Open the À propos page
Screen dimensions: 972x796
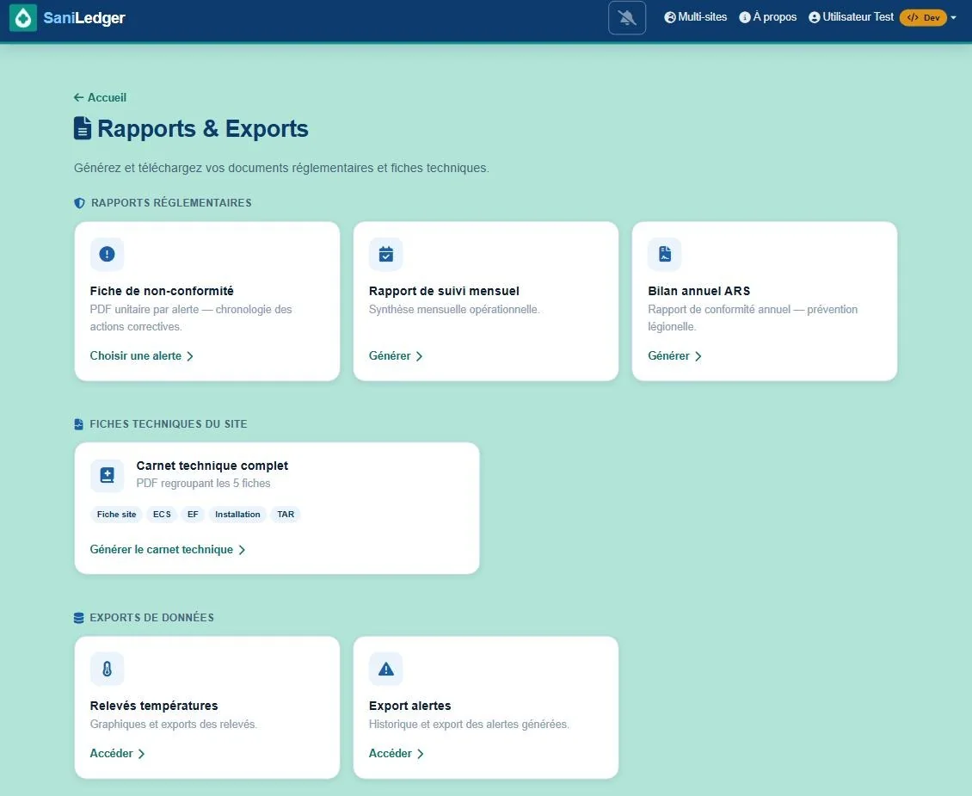(768, 17)
